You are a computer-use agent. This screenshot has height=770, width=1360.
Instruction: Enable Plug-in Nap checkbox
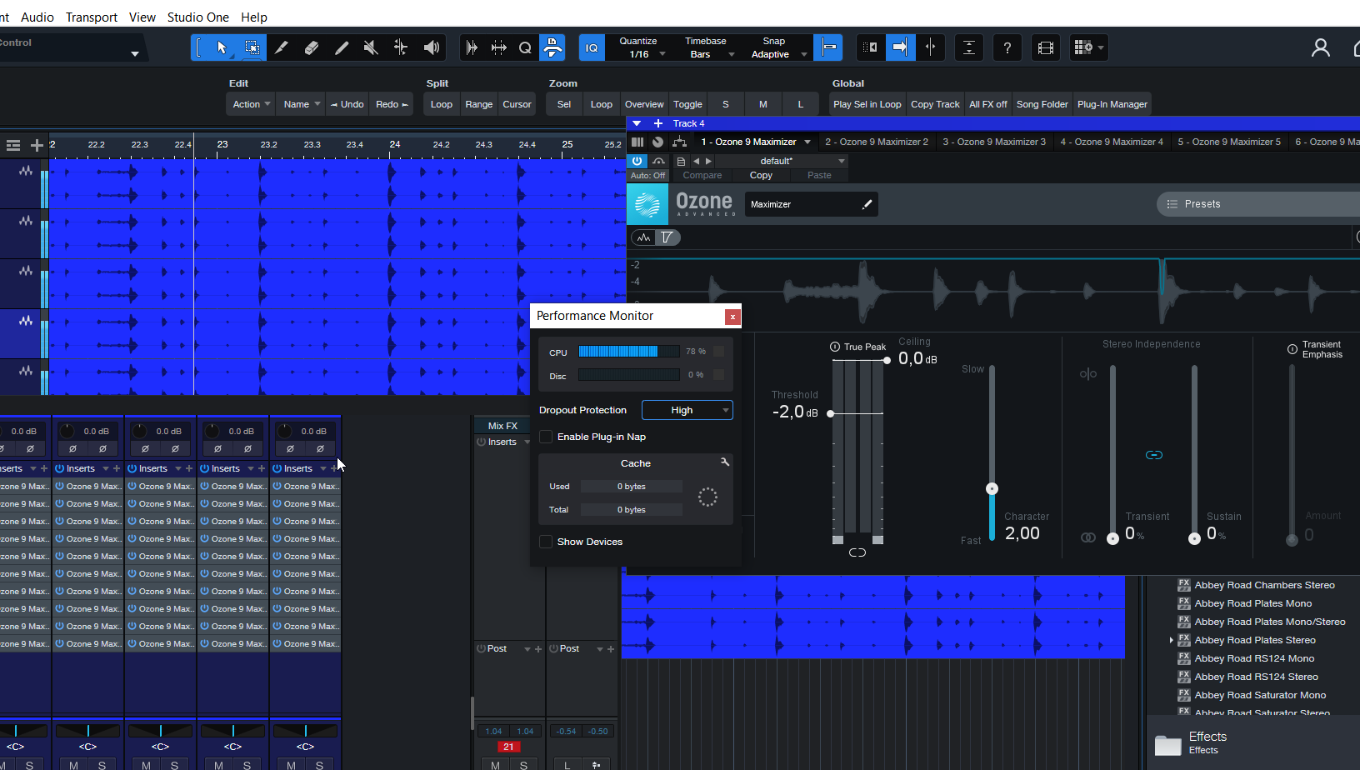pos(546,437)
